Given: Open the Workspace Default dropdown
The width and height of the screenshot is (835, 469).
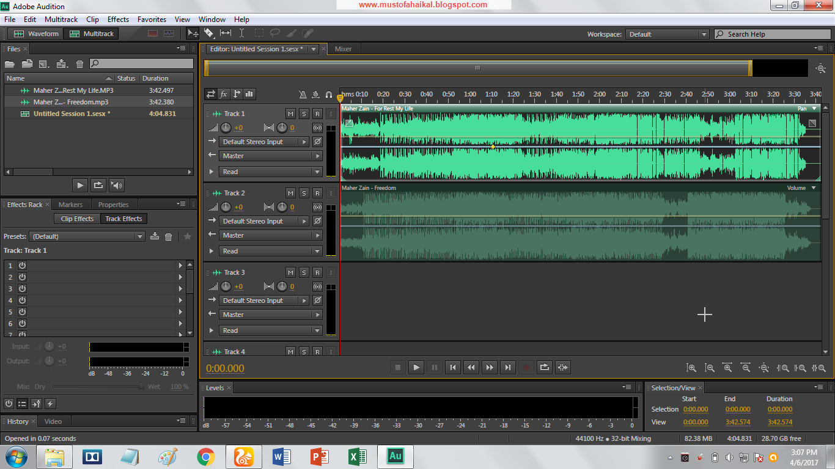Looking at the screenshot, I should point(667,34).
